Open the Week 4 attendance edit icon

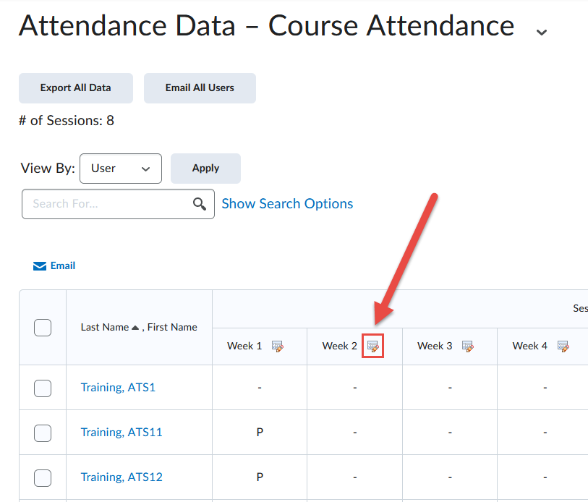563,346
